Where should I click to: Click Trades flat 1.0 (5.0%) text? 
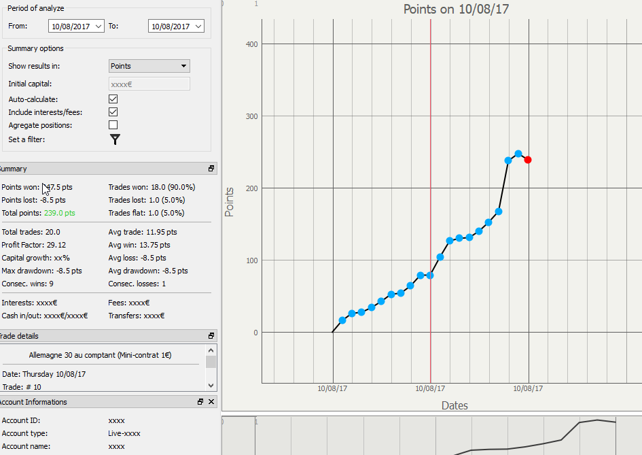[x=146, y=213]
